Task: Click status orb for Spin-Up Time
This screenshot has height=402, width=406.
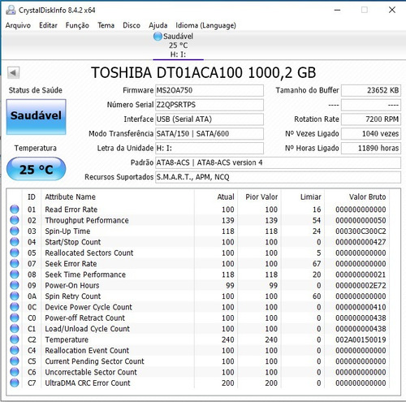Action: tap(15, 231)
